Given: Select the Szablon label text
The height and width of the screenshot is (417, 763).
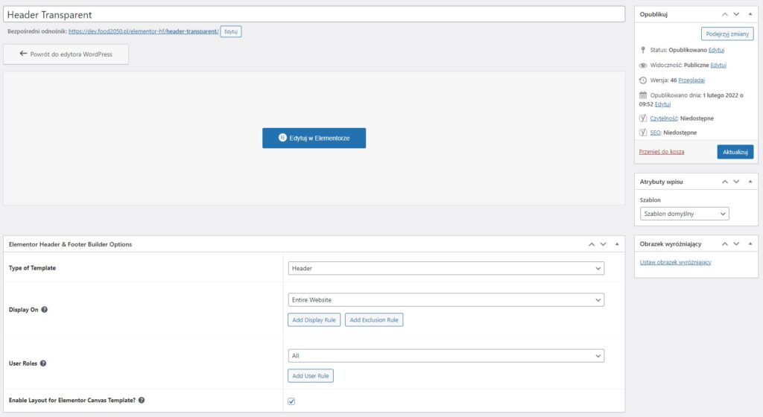Looking at the screenshot, I should [650, 200].
